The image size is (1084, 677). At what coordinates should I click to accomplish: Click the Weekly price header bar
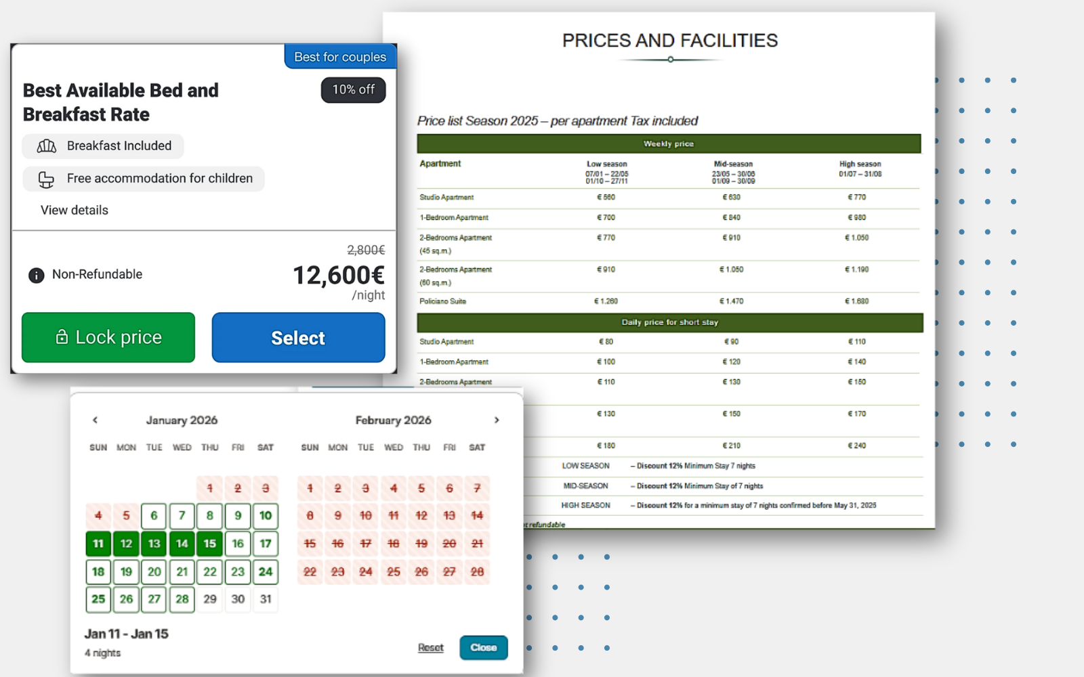point(669,144)
